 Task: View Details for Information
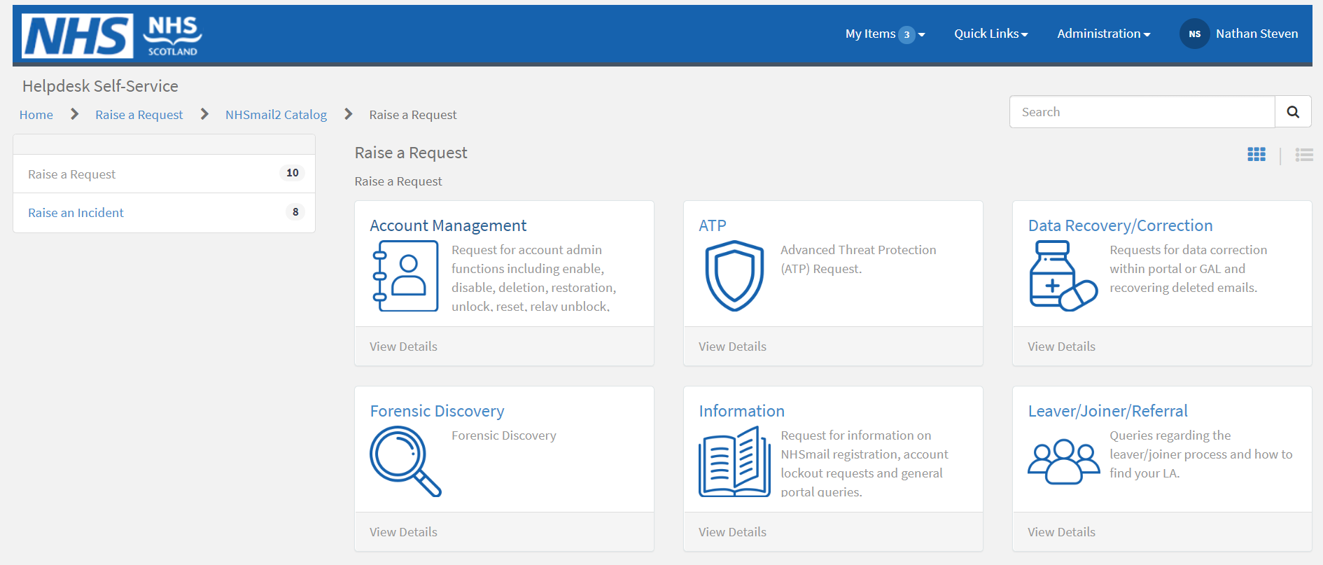click(732, 532)
